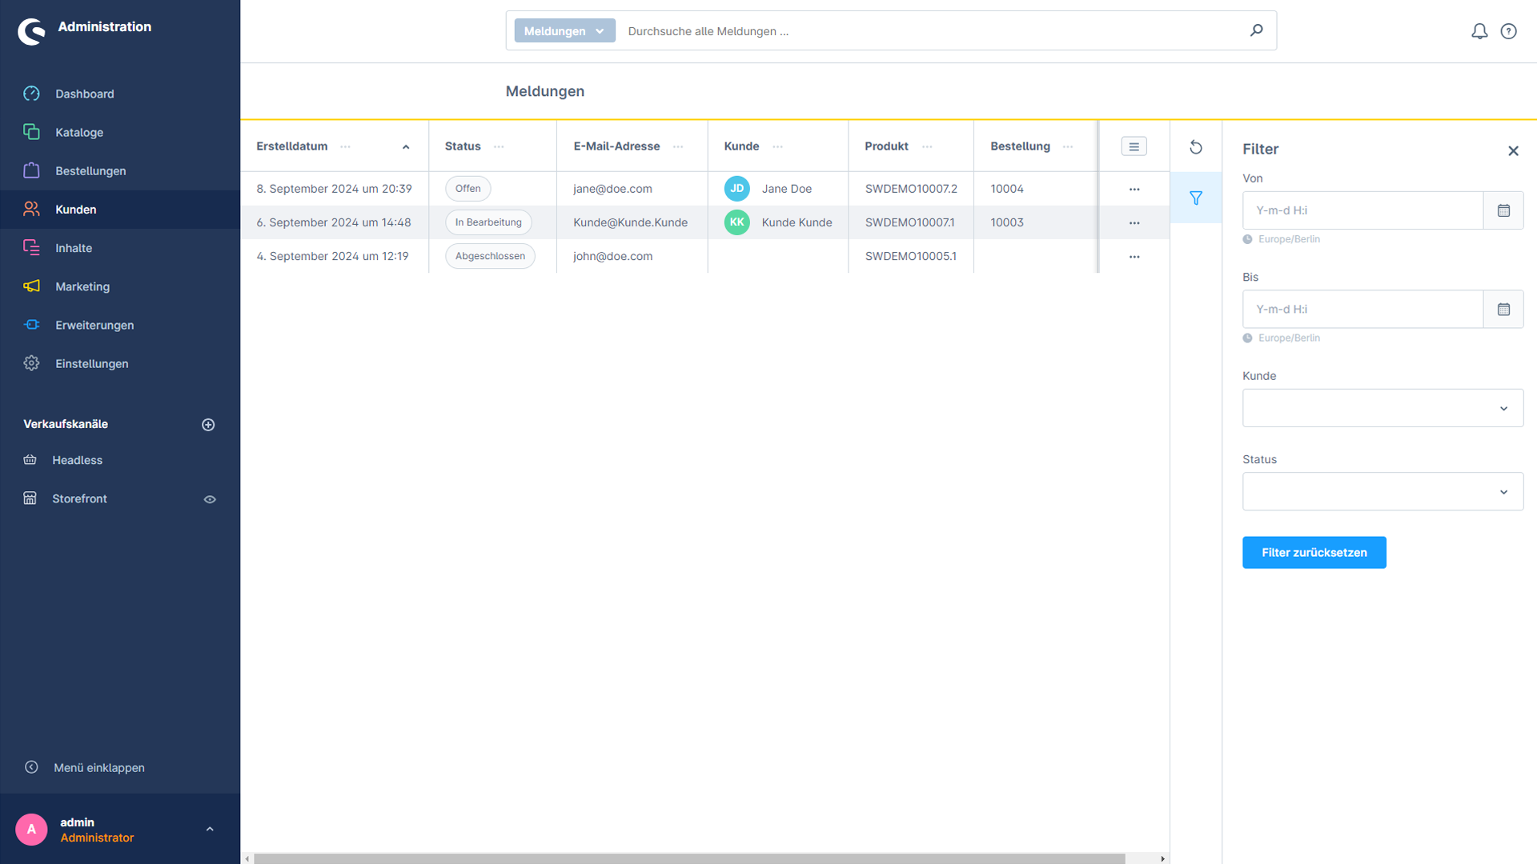Open Bestellung column options dots
This screenshot has width=1537, height=864.
(x=1068, y=146)
